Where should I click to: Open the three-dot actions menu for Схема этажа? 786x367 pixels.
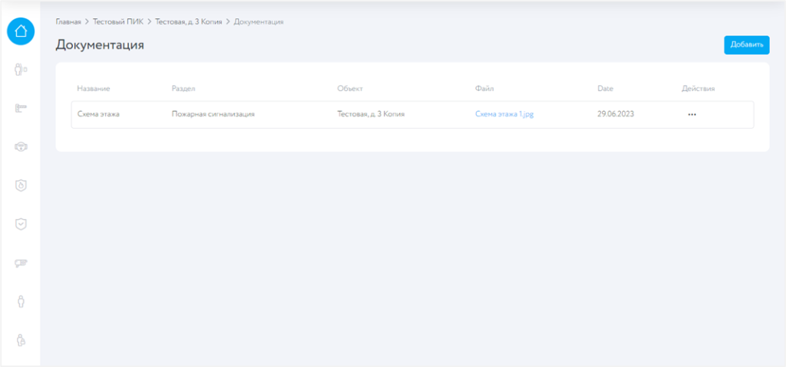point(692,114)
